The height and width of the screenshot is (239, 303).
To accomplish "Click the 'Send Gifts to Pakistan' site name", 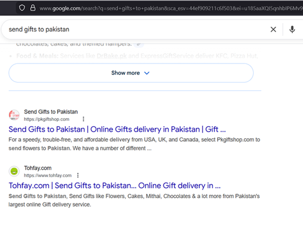I will [51, 112].
